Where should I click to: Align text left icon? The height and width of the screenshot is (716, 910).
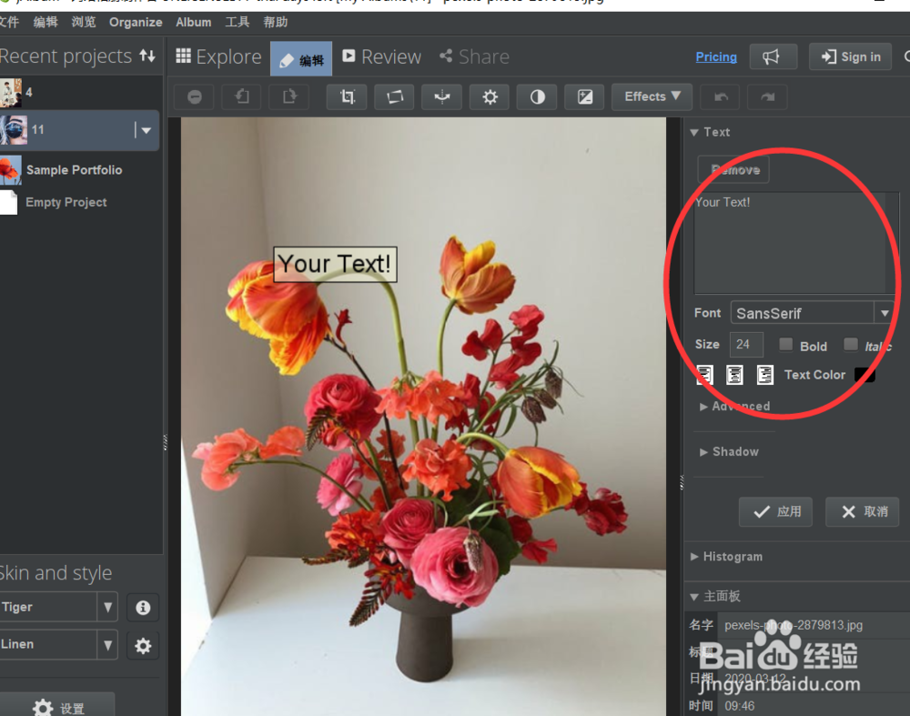click(x=704, y=376)
